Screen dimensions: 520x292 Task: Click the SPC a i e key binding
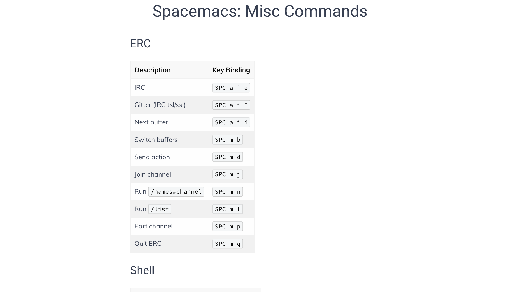[231, 88]
